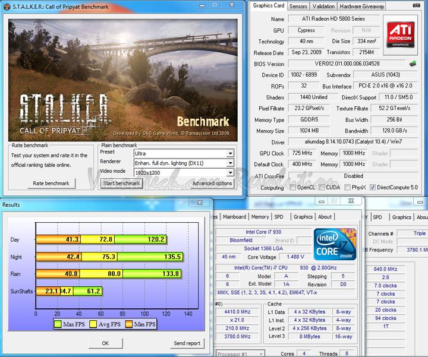The height and width of the screenshot is (357, 428).
Task: Click Channels Triple value in memory window
Action: click(412, 233)
